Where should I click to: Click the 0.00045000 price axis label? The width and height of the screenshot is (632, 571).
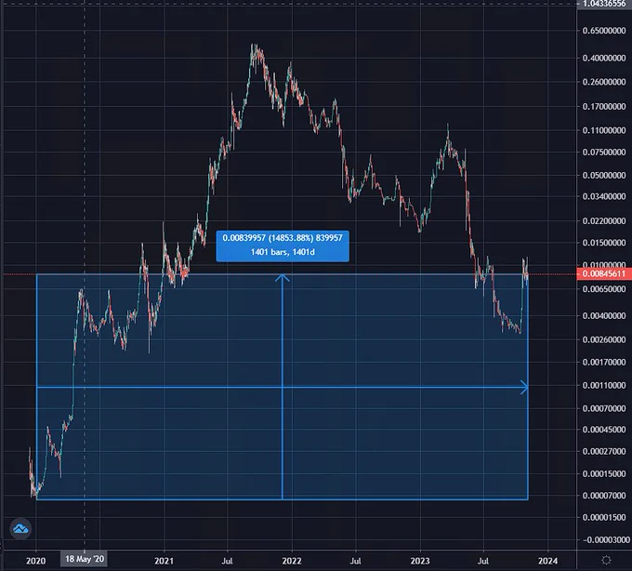(604, 430)
